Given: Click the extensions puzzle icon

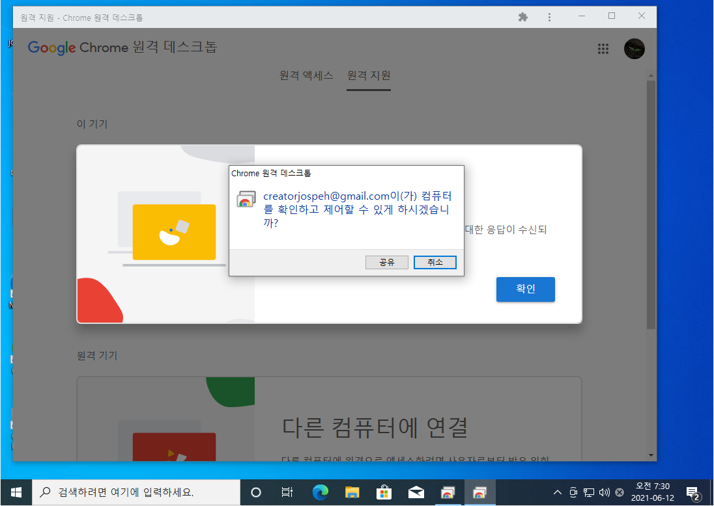Looking at the screenshot, I should (522, 18).
